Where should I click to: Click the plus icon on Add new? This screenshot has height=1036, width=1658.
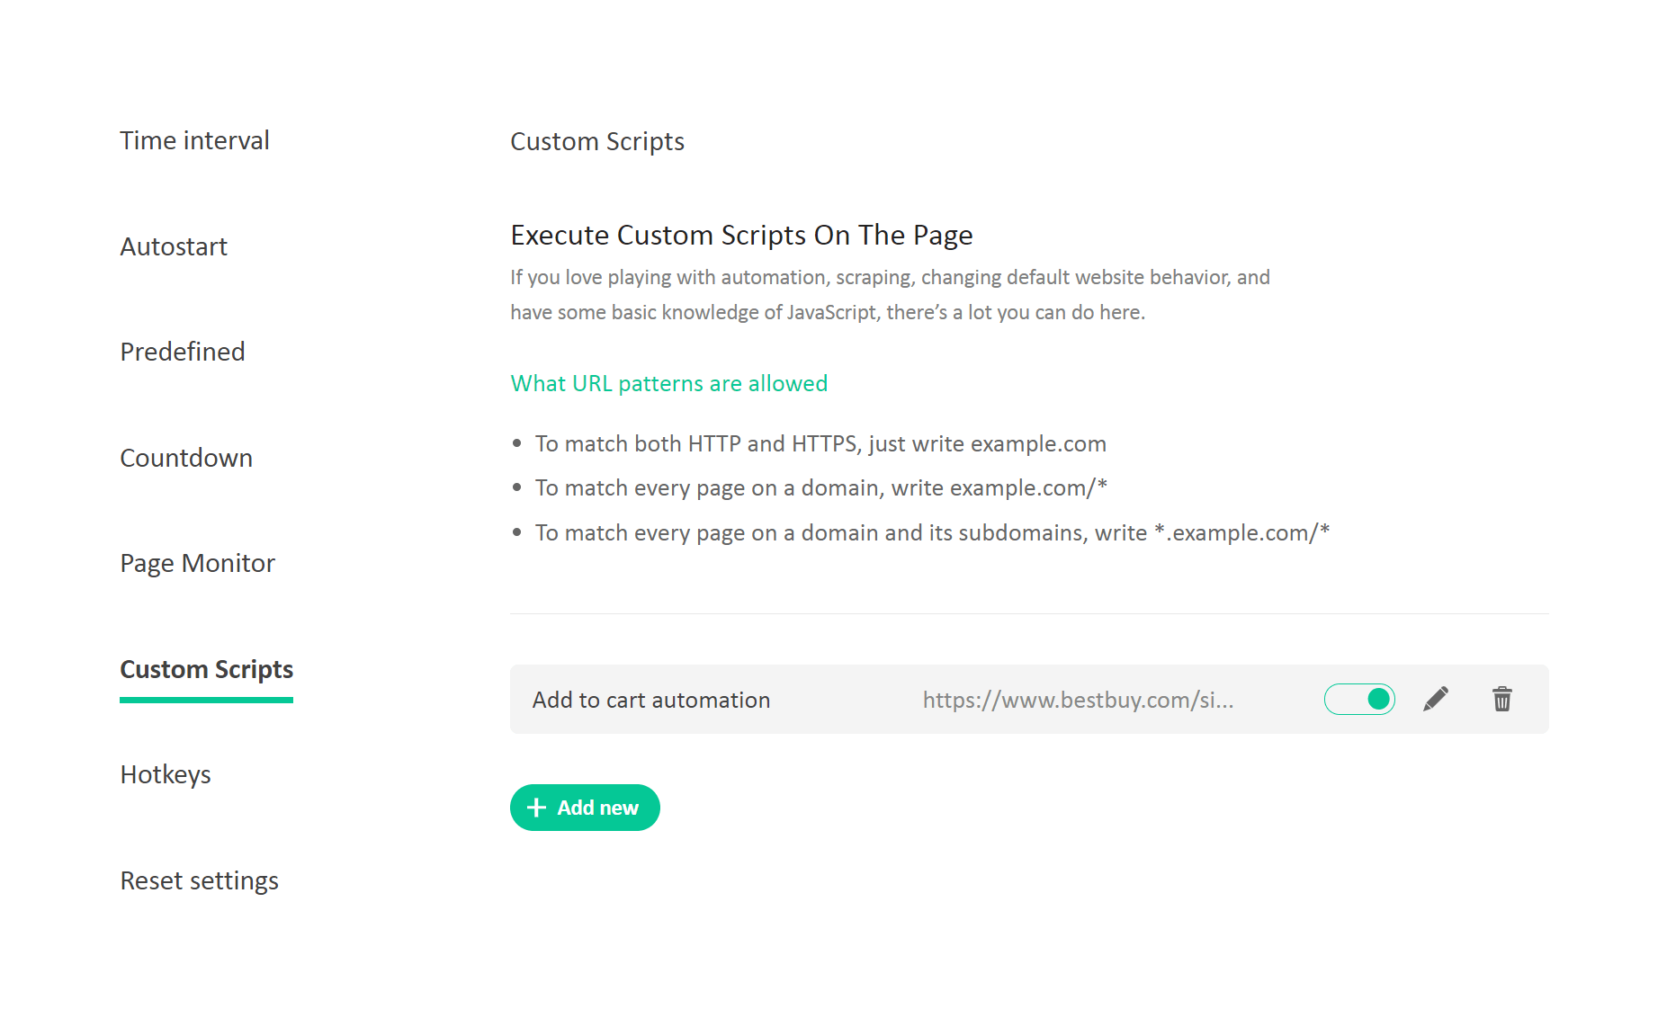click(536, 808)
